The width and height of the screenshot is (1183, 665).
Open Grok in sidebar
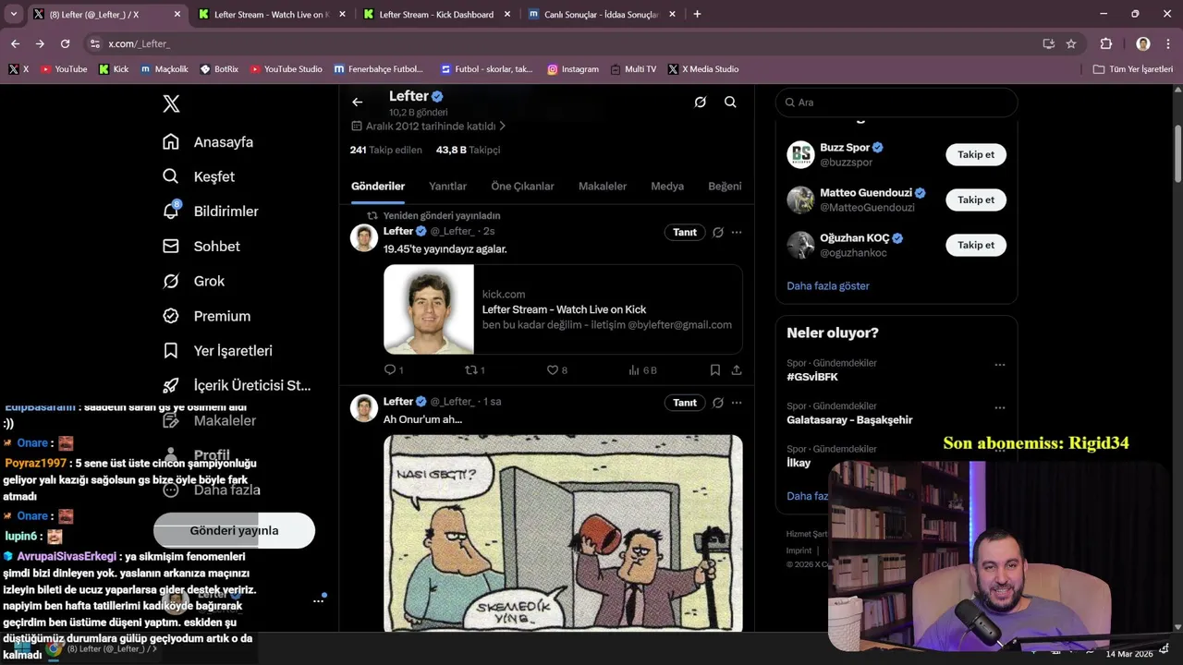(194, 281)
